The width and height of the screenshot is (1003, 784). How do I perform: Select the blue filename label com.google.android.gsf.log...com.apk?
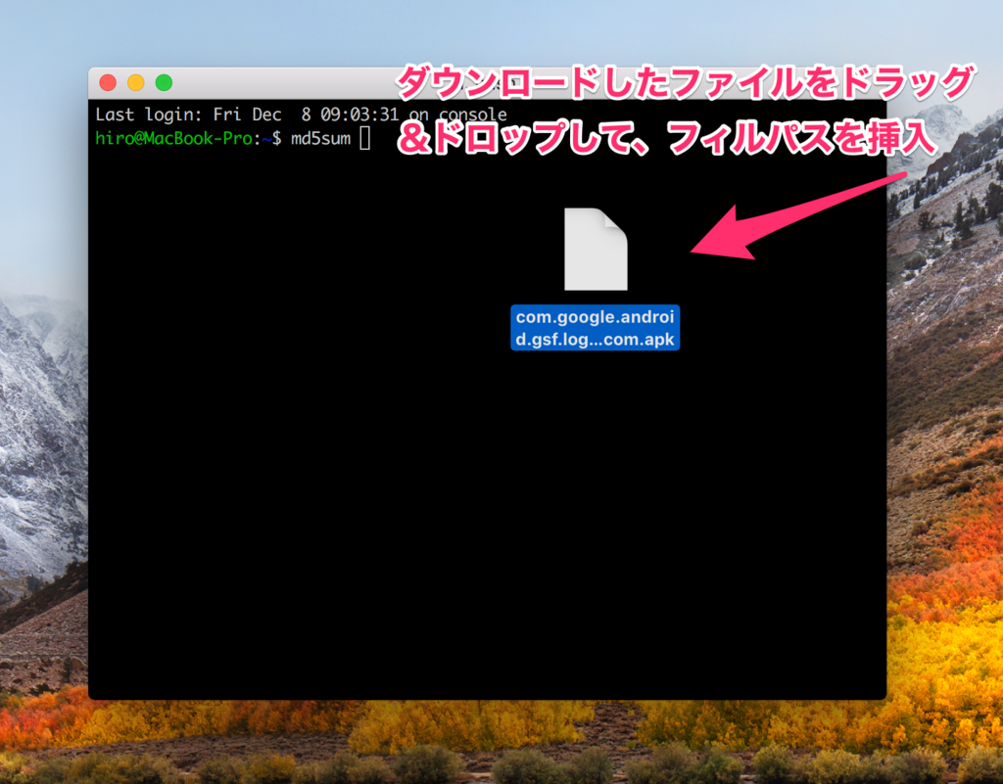[x=595, y=330]
